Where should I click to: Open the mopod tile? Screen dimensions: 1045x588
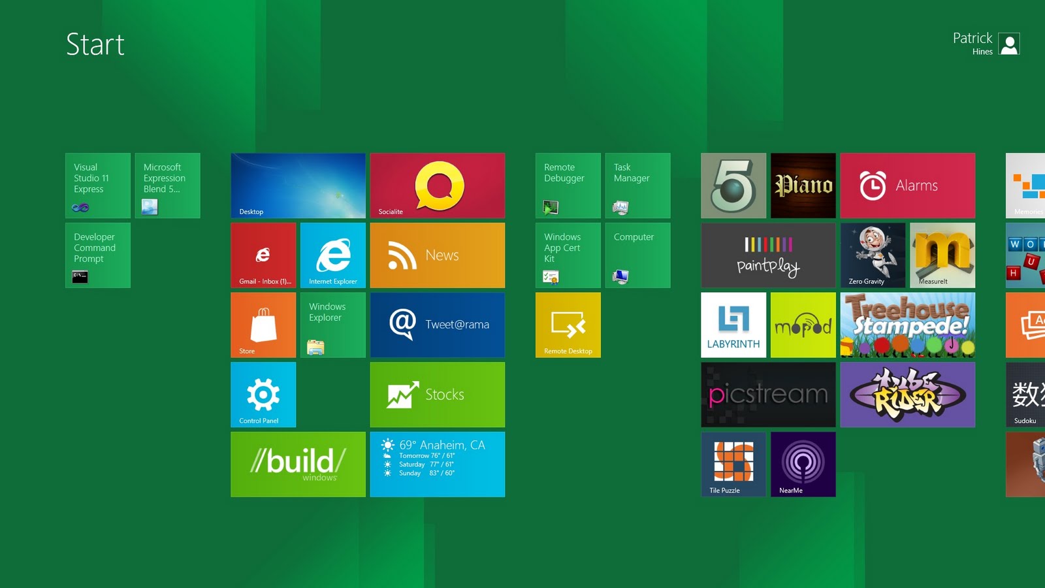pyautogui.click(x=803, y=325)
